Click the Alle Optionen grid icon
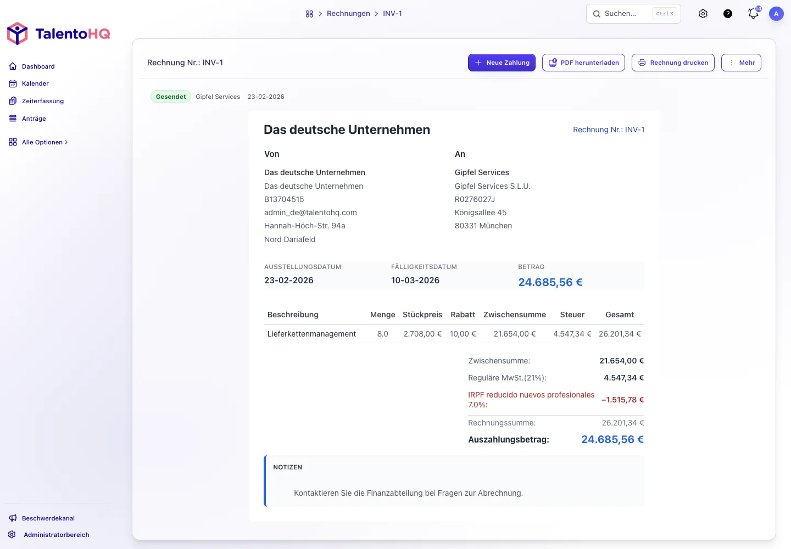This screenshot has width=791, height=549. 13,142
